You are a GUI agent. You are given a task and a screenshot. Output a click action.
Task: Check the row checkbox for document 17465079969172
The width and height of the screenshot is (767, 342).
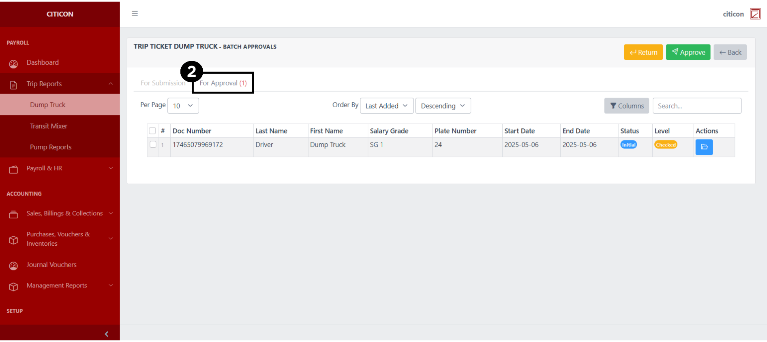pos(153,144)
